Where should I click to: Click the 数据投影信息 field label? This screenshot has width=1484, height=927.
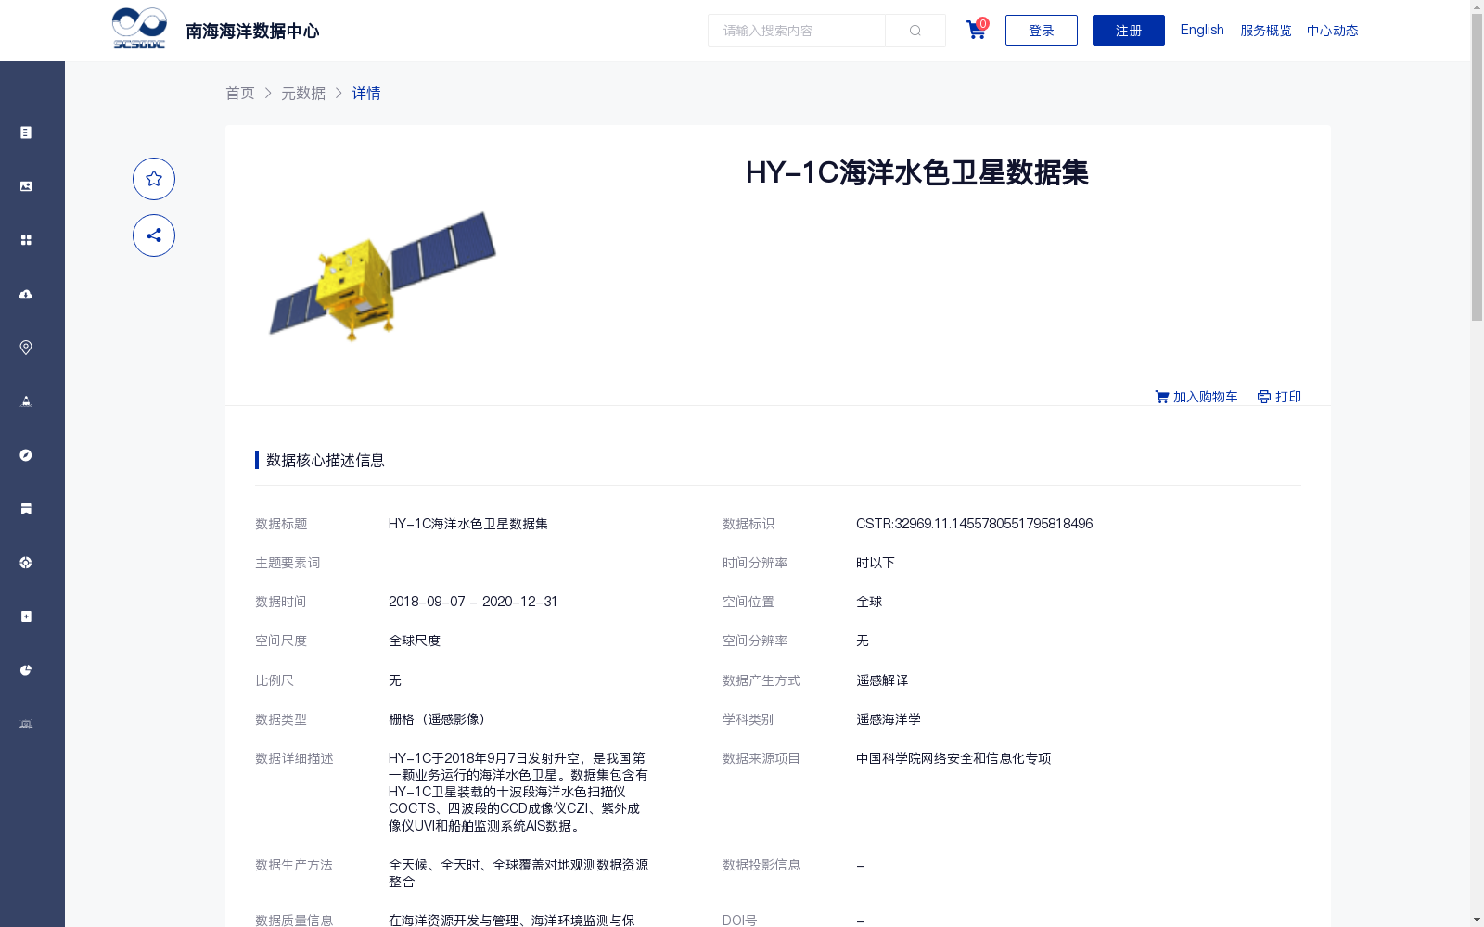point(761,865)
